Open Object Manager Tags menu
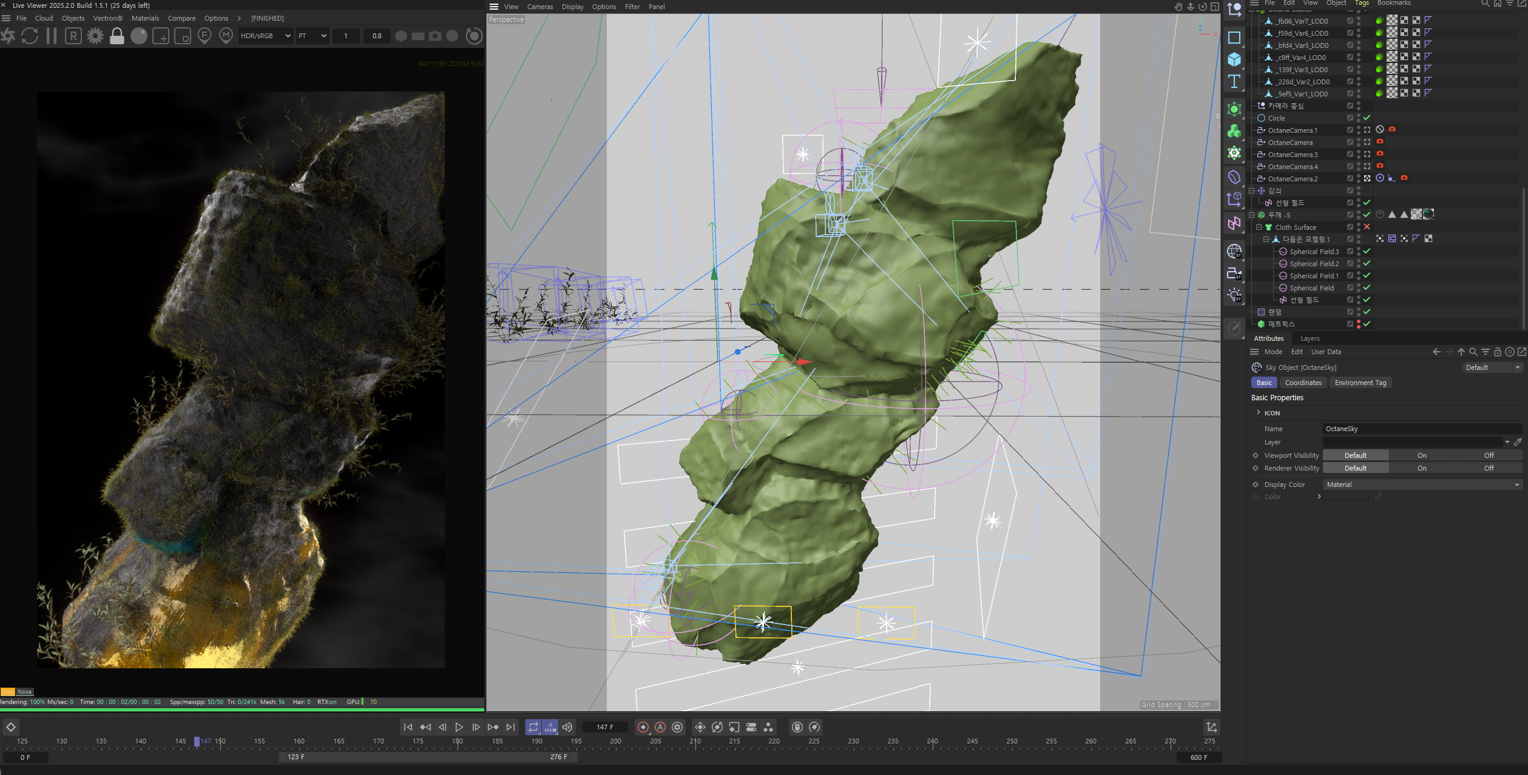This screenshot has width=1528, height=775. click(x=1362, y=3)
